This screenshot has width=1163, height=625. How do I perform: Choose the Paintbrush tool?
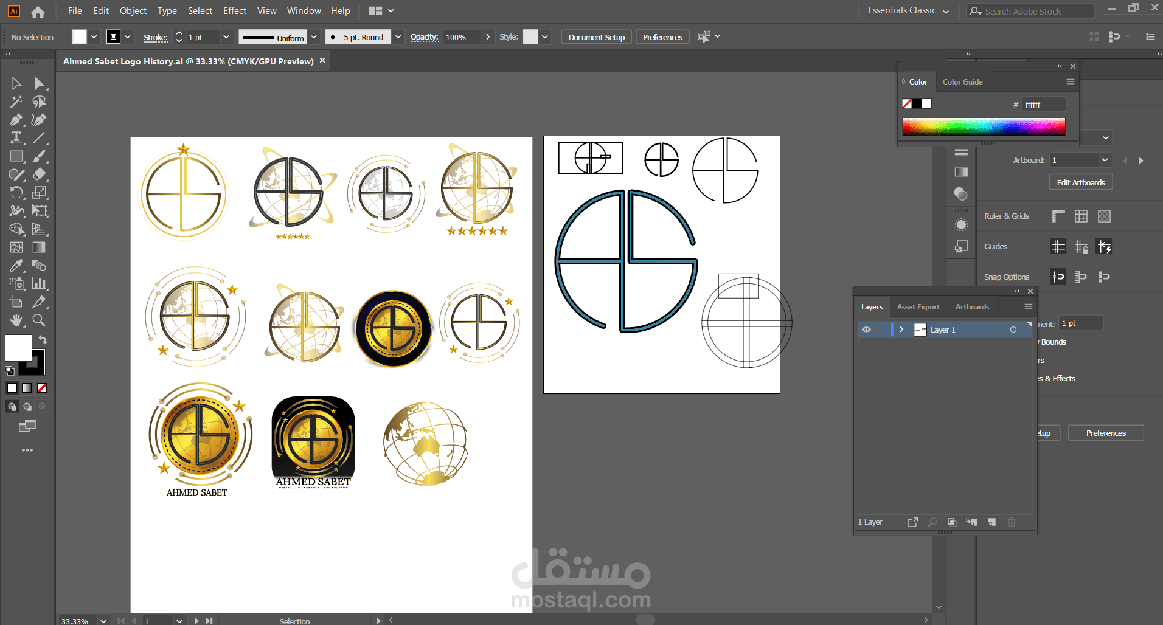40,156
